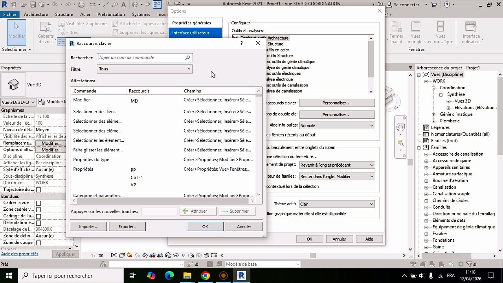Screen dimensions: 503x283
Task: Click the Revit home logo icon
Action: pos(4,4)
